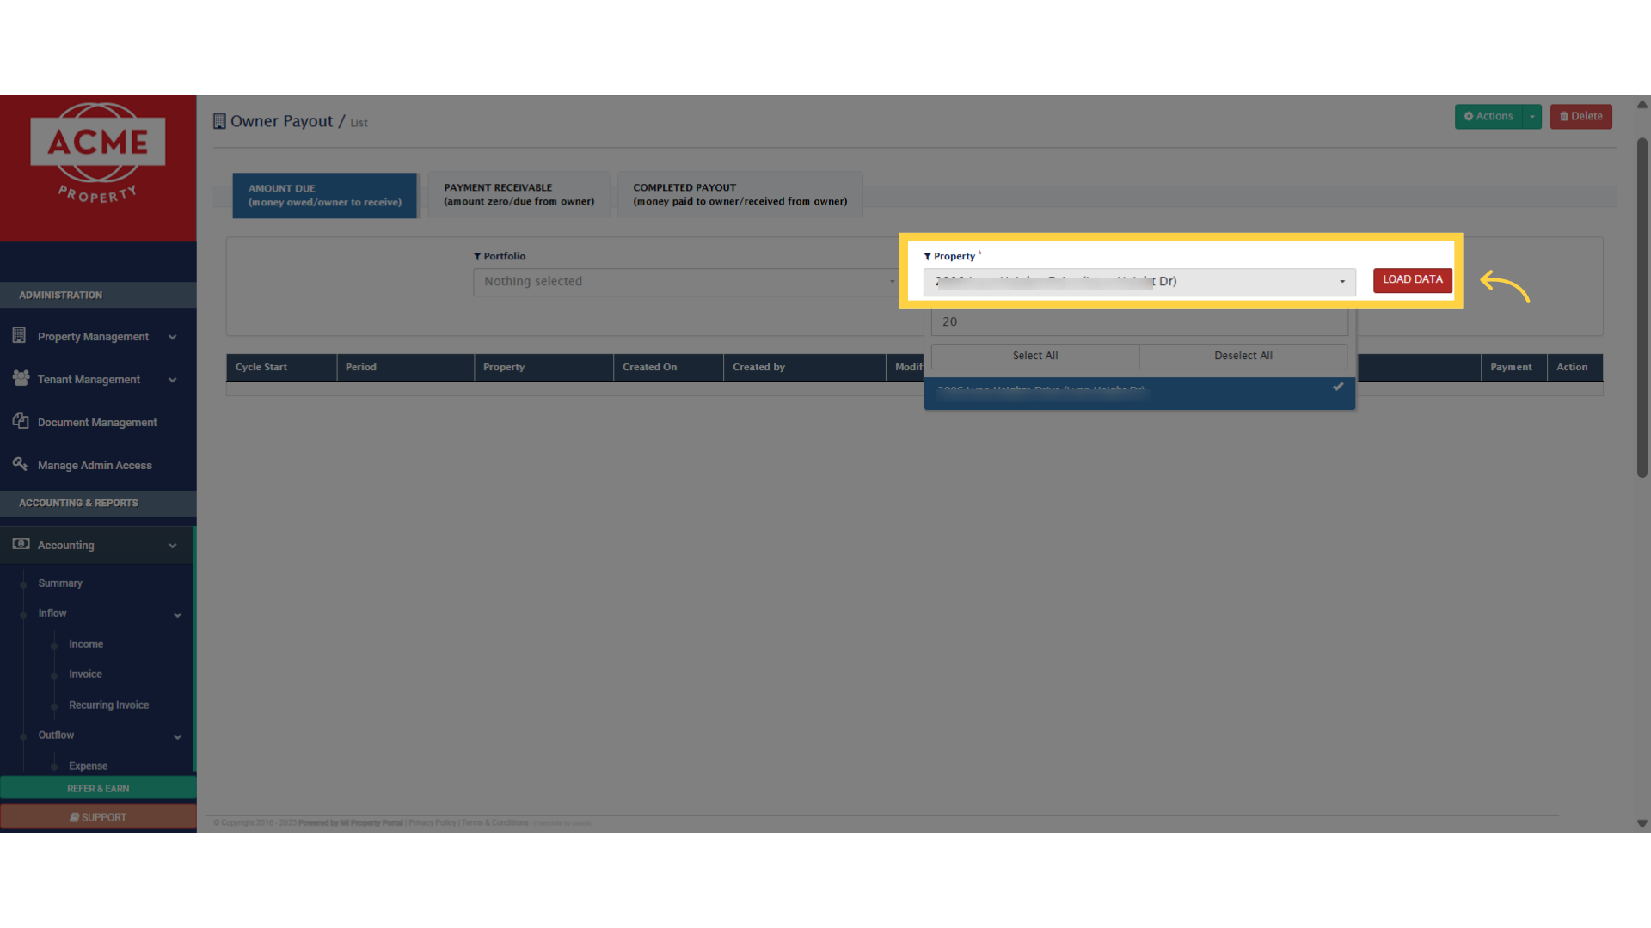The image size is (1651, 928).
Task: Click the Support button
Action: pyautogui.click(x=98, y=817)
